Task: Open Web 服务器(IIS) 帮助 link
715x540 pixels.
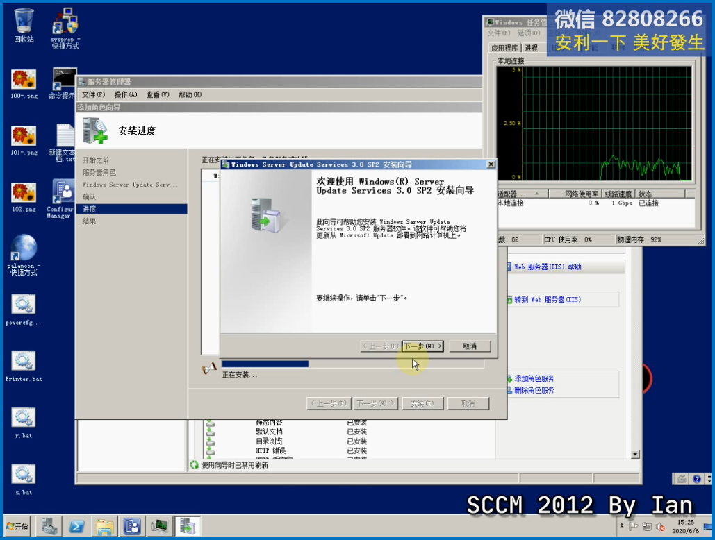Action: [548, 267]
